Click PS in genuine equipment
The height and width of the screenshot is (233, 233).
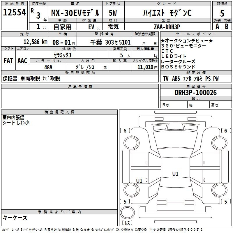208,79
